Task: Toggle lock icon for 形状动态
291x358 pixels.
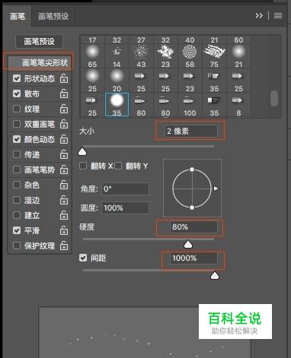Action: [64, 78]
